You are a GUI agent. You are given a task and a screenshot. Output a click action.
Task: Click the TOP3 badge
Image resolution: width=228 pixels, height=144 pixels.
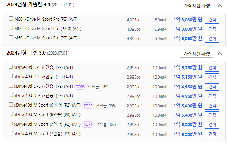pos(81,87)
